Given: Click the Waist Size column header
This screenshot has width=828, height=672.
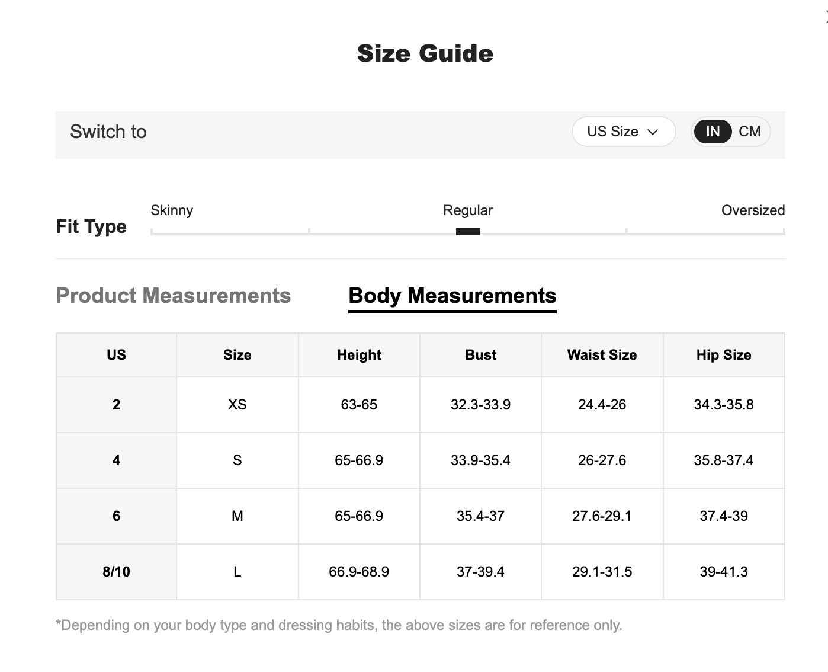Looking at the screenshot, I should [x=602, y=355].
